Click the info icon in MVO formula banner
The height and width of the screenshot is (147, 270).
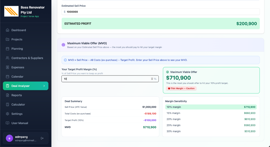[x=65, y=60]
